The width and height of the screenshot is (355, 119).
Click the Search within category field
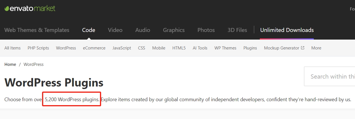click(x=330, y=76)
